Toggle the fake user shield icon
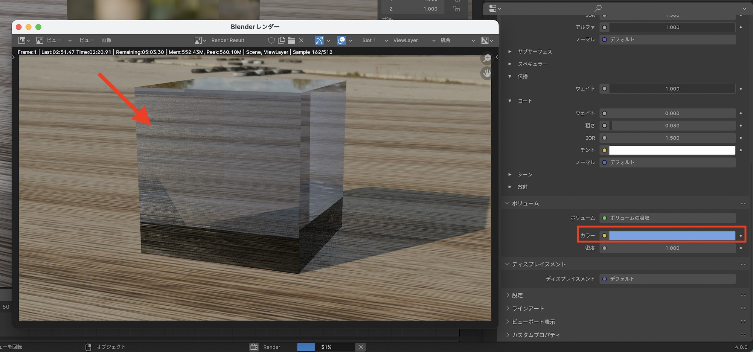 pyautogui.click(x=271, y=40)
